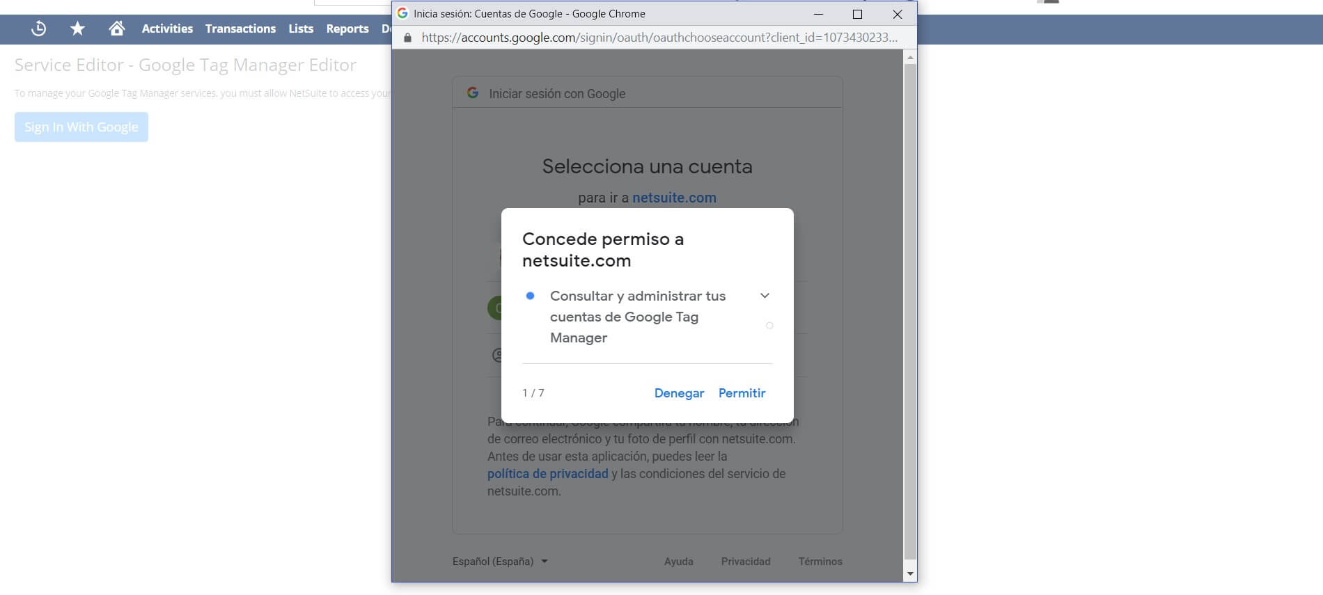Click the 'Selecciona una cuenta' heading
1323x595 pixels.
(x=648, y=166)
